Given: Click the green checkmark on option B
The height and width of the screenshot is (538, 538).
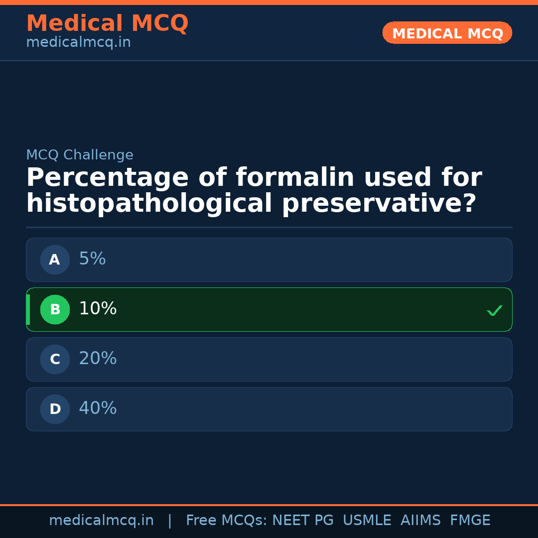Looking at the screenshot, I should tap(494, 310).
